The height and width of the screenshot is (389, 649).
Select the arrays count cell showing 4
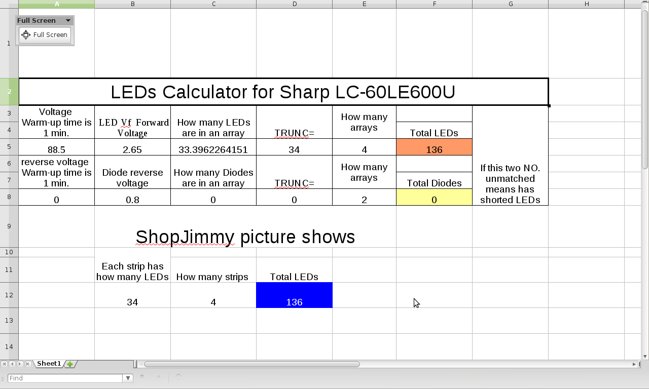(x=365, y=147)
